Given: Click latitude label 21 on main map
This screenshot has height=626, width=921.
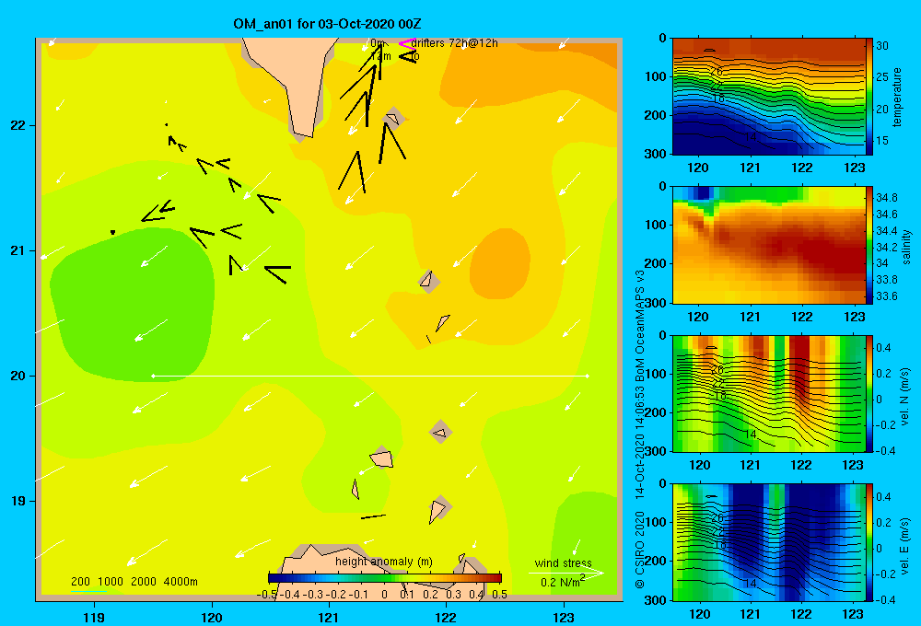Looking at the screenshot, I should click(x=17, y=250).
